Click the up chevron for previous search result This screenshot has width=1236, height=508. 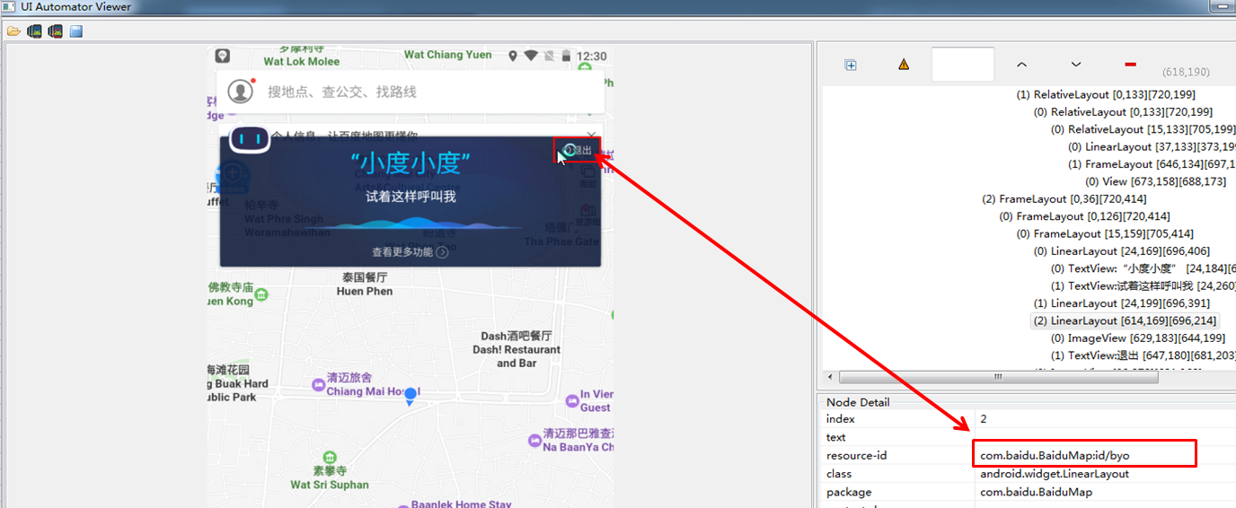click(1021, 65)
